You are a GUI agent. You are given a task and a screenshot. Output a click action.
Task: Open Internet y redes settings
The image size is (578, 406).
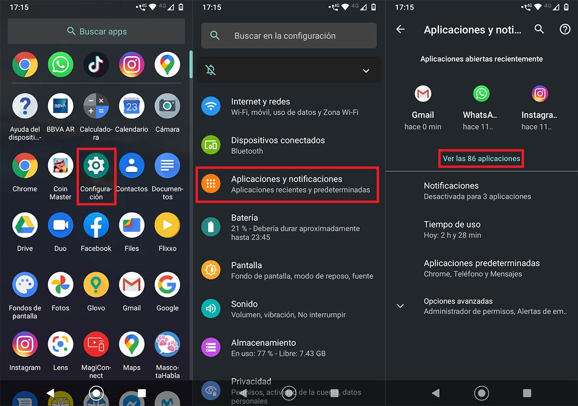289,106
